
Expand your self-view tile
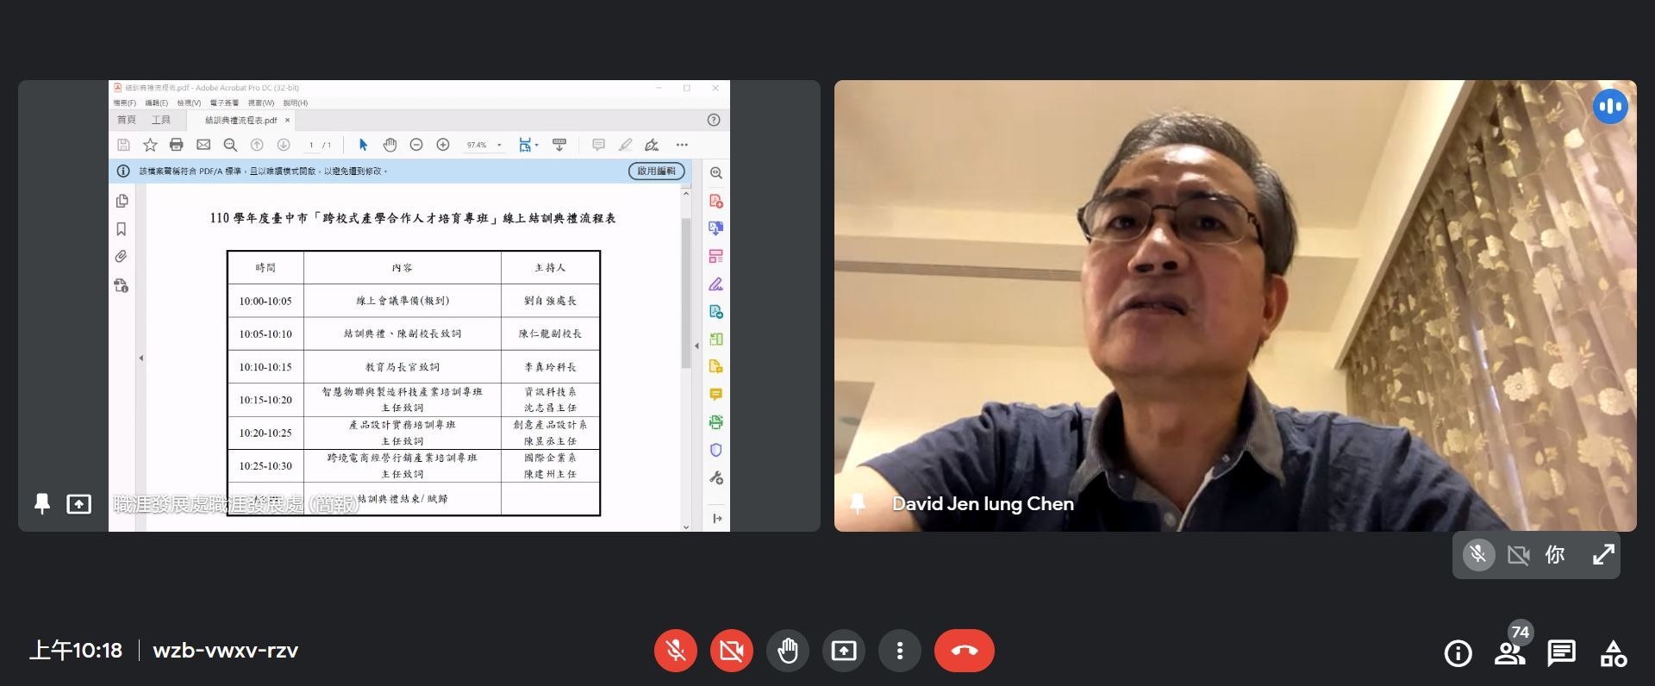pos(1602,555)
